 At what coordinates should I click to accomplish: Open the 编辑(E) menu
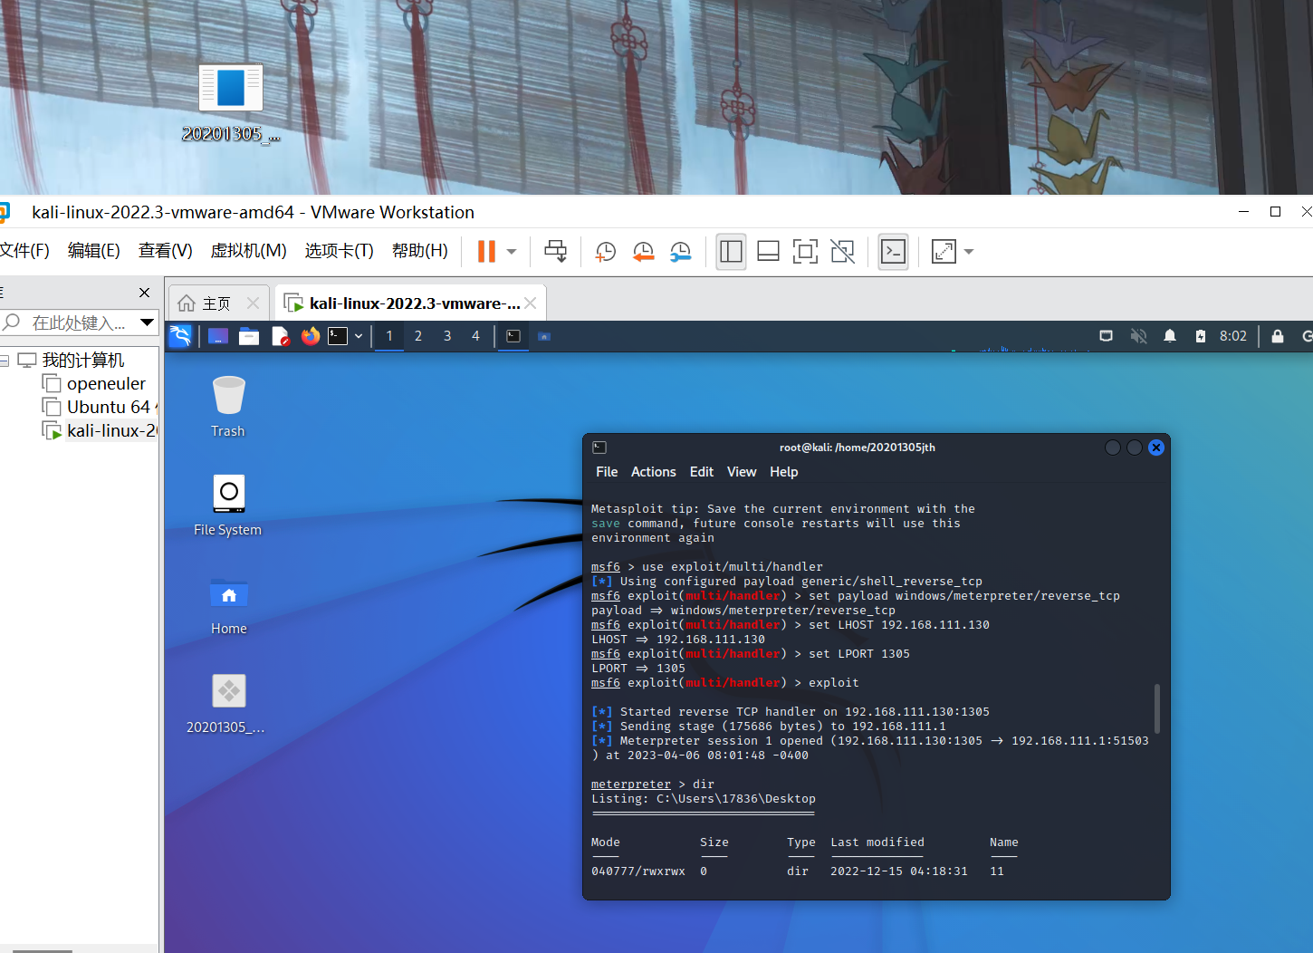click(94, 250)
